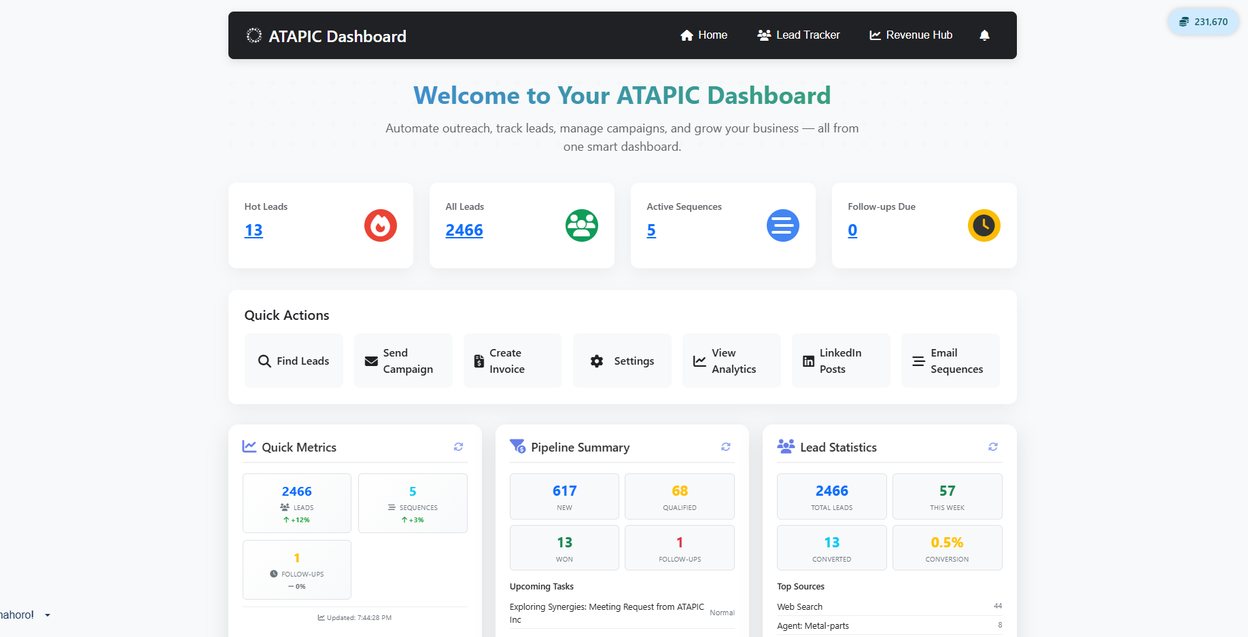Select Home in the navigation bar
The height and width of the screenshot is (637, 1248).
[704, 35]
